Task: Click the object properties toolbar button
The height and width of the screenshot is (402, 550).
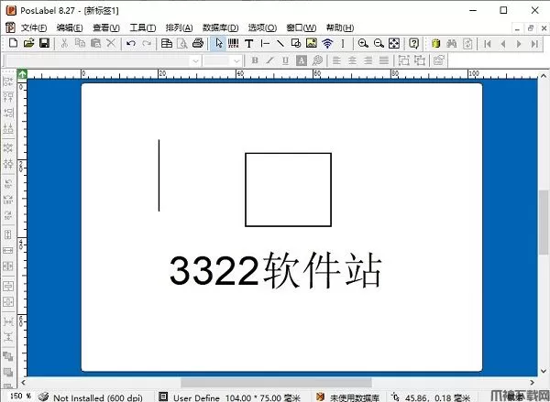Action: [x=439, y=60]
